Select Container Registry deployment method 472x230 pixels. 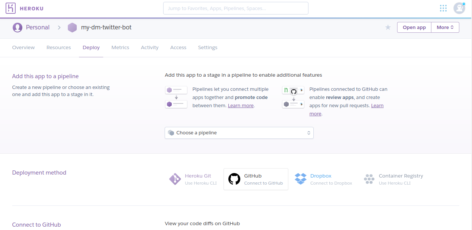(393, 179)
